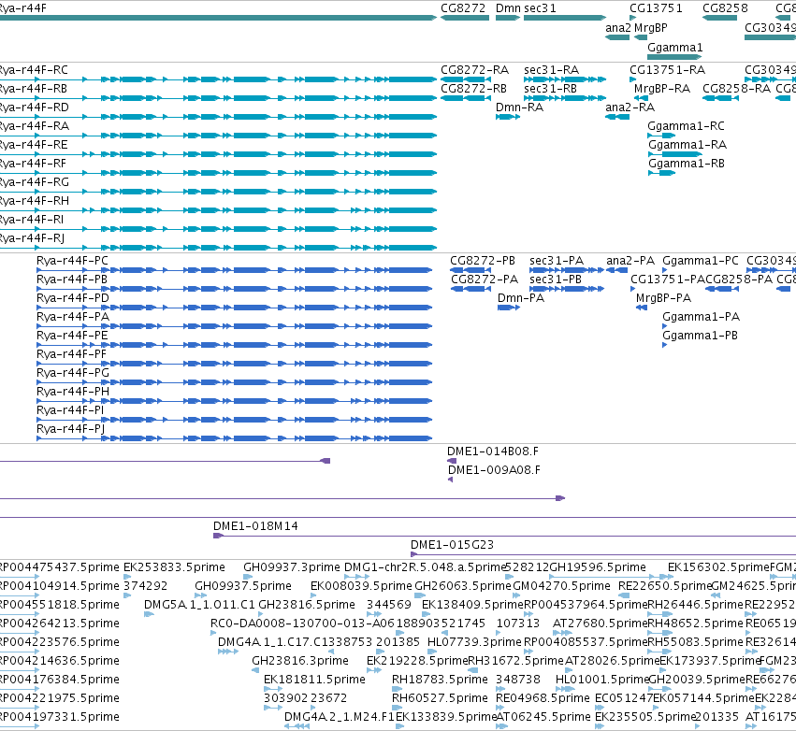Click the ana2-PA protein label
The height and width of the screenshot is (731, 796).
(x=630, y=261)
